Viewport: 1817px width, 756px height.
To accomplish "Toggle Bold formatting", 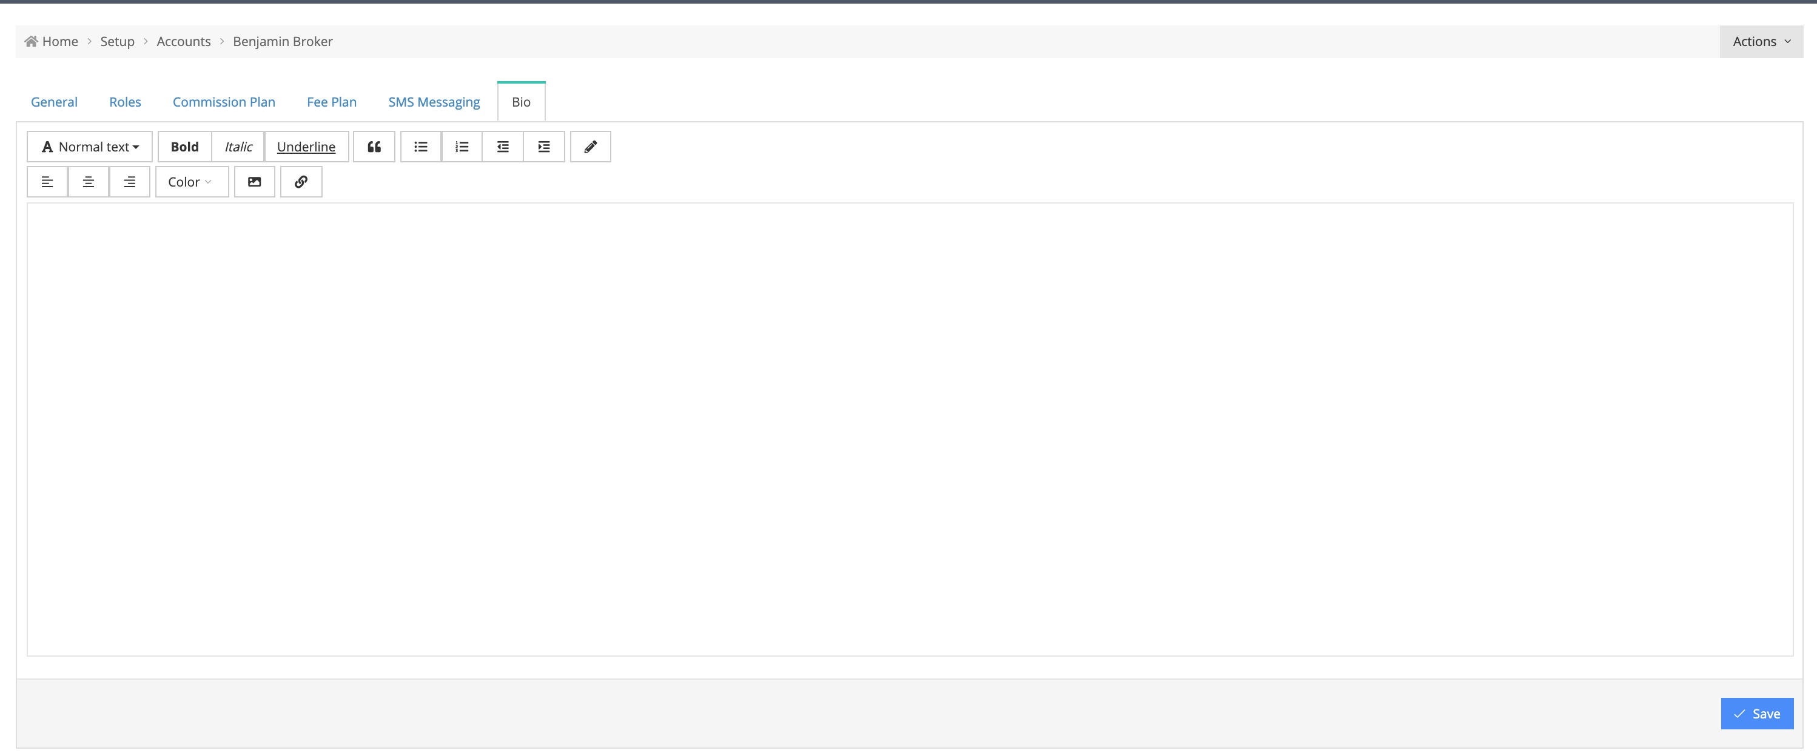I will [185, 147].
